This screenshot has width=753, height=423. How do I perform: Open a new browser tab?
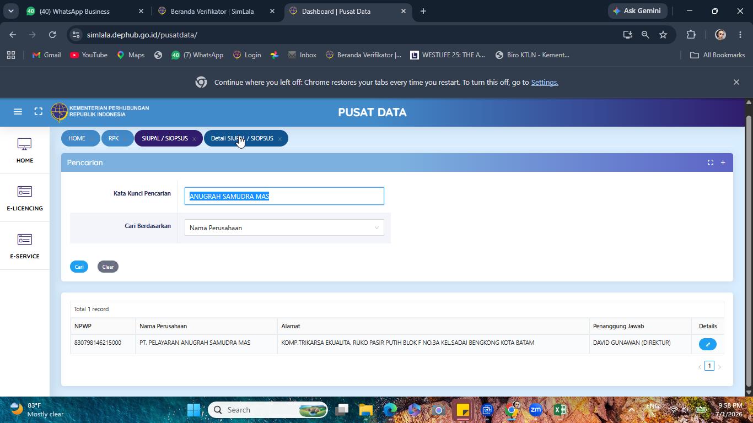(423, 11)
